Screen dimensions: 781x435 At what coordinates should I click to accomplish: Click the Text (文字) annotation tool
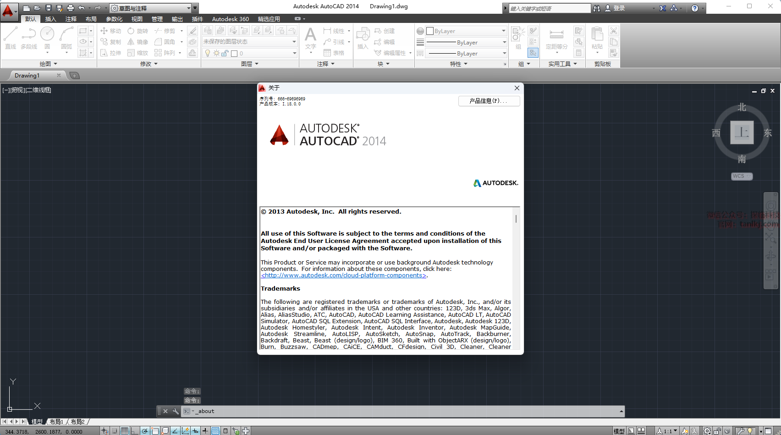tap(310, 38)
